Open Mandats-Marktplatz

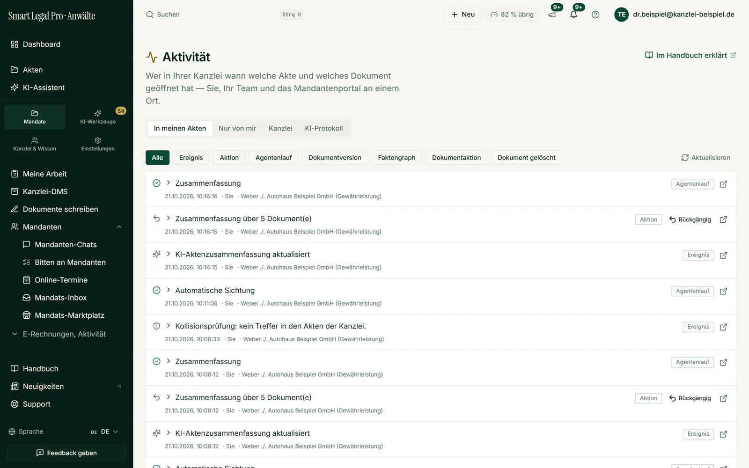coord(73,315)
